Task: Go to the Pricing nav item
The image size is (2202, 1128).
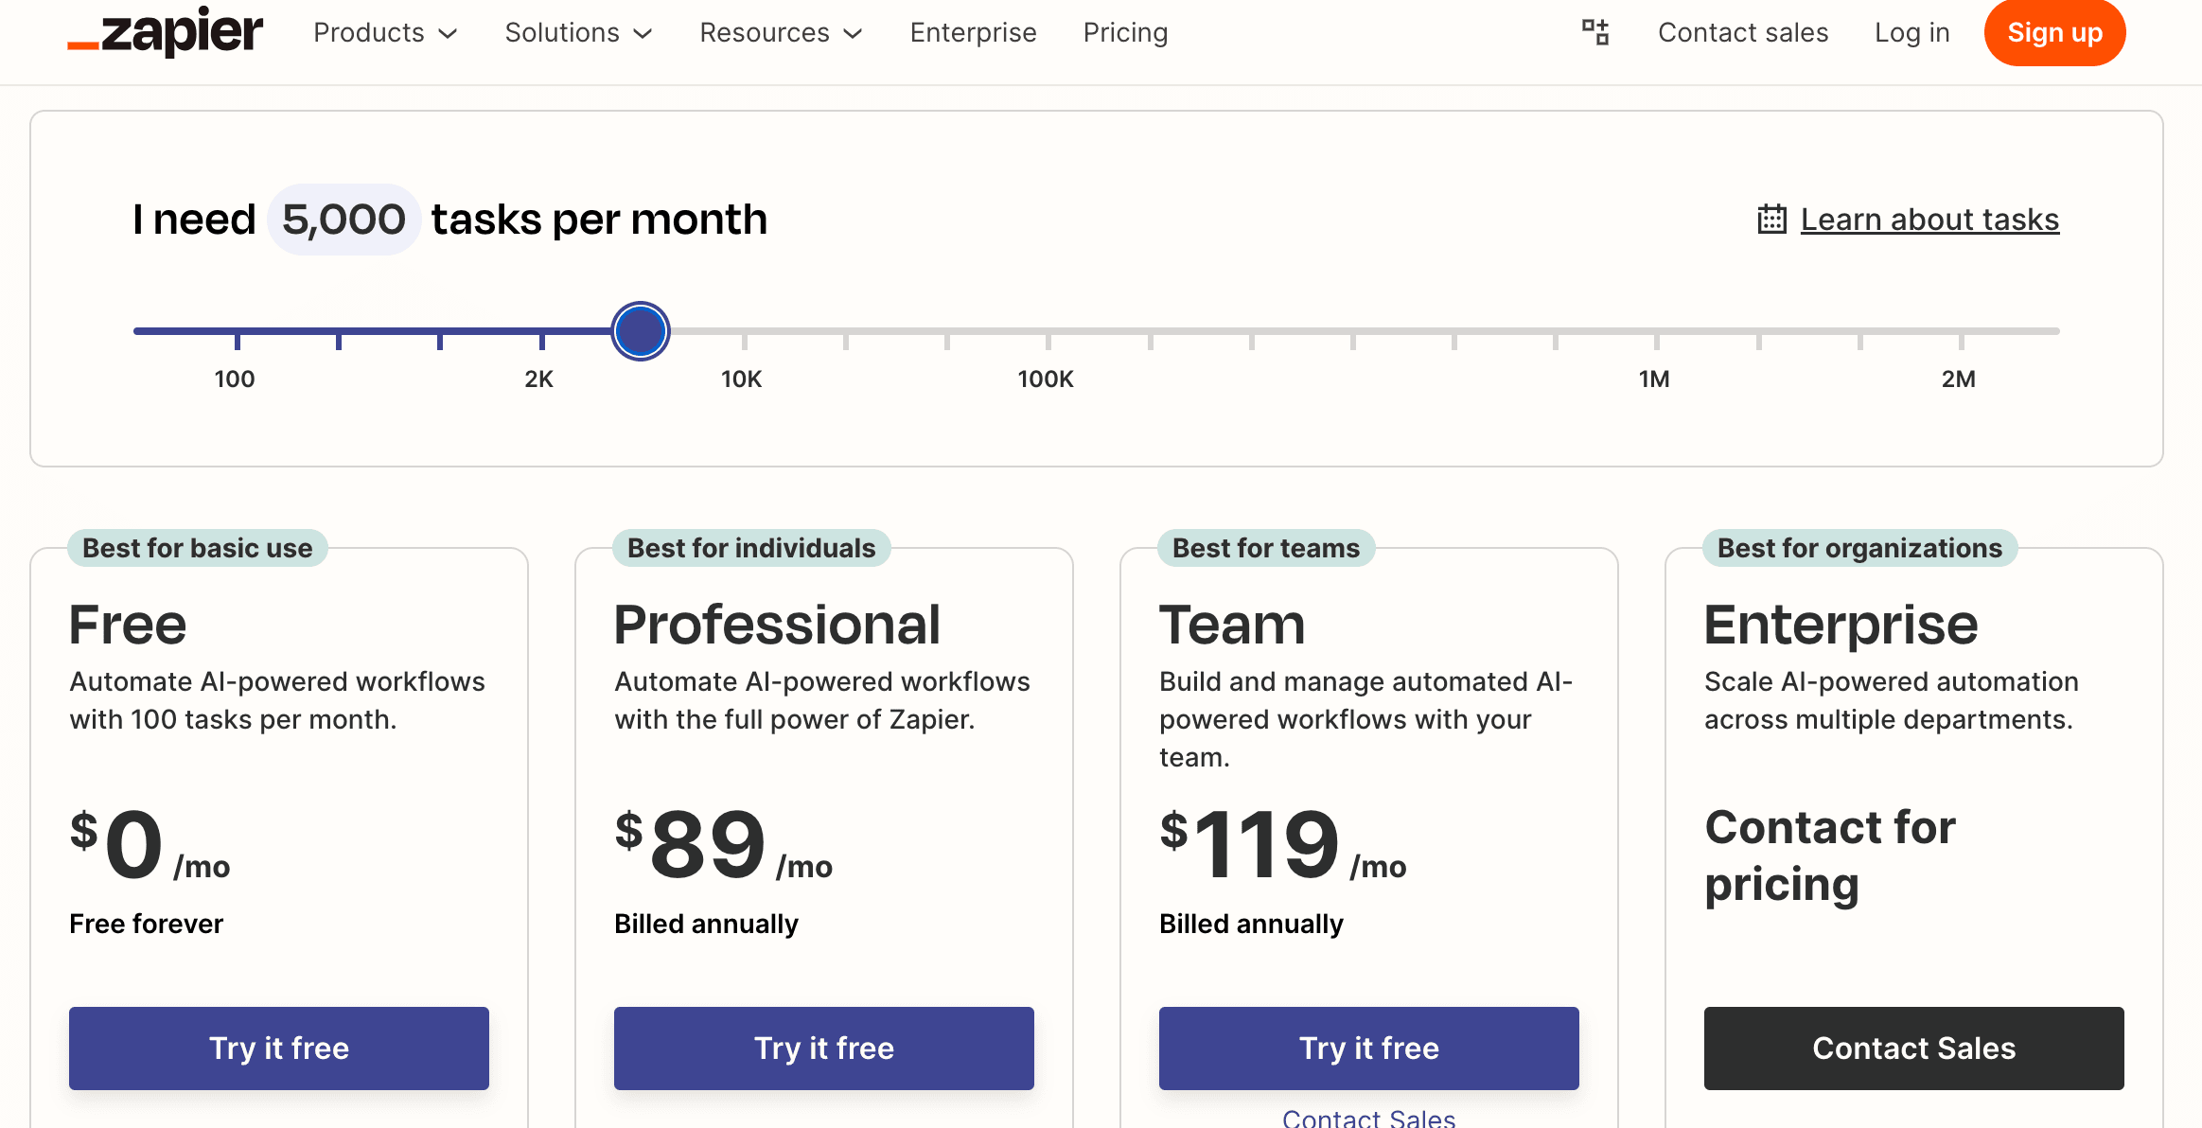Action: coord(1125,33)
